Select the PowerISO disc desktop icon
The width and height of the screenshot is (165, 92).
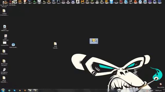point(94,41)
